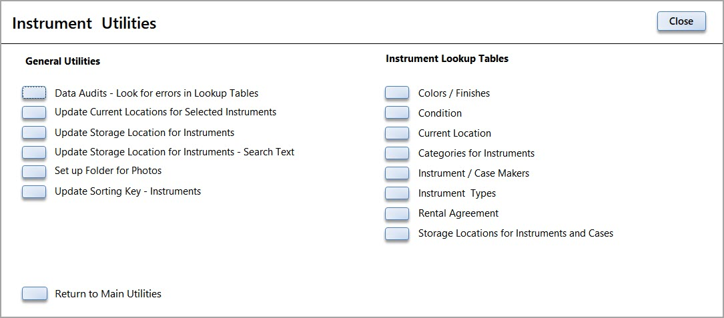Launch Update Storage Location - Search Text utility
The image size is (724, 318).
pyautogui.click(x=34, y=152)
